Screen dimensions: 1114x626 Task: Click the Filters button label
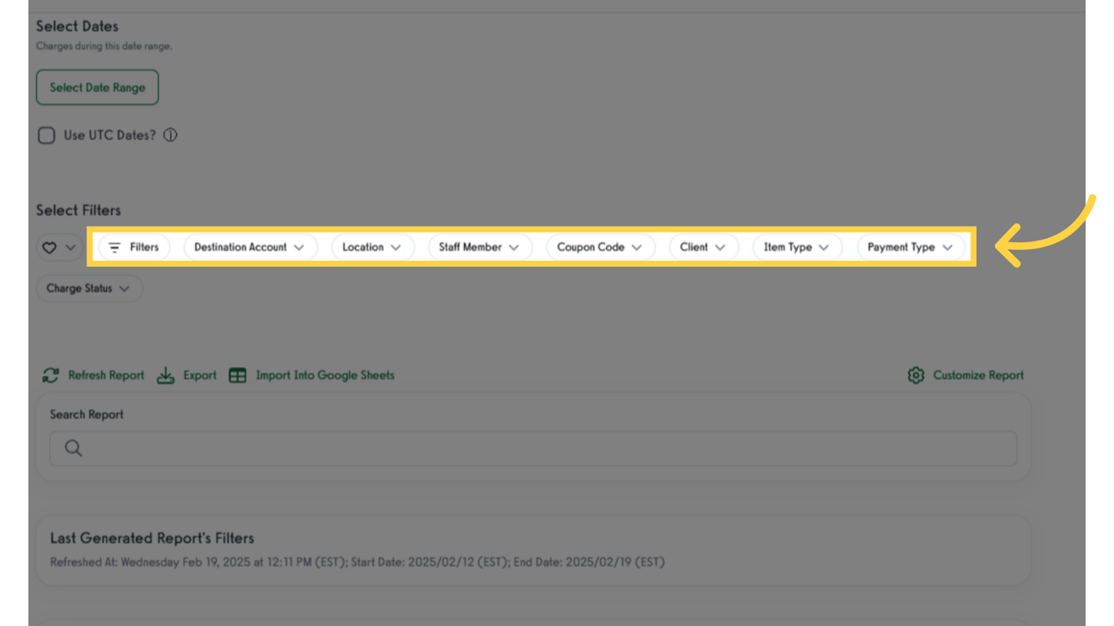144,247
